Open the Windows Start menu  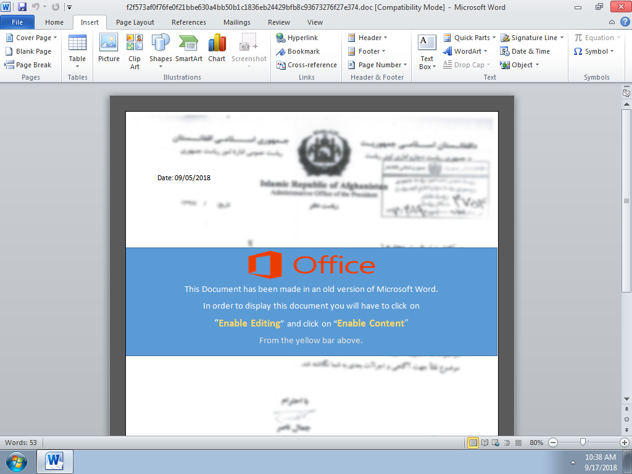pos(17,462)
